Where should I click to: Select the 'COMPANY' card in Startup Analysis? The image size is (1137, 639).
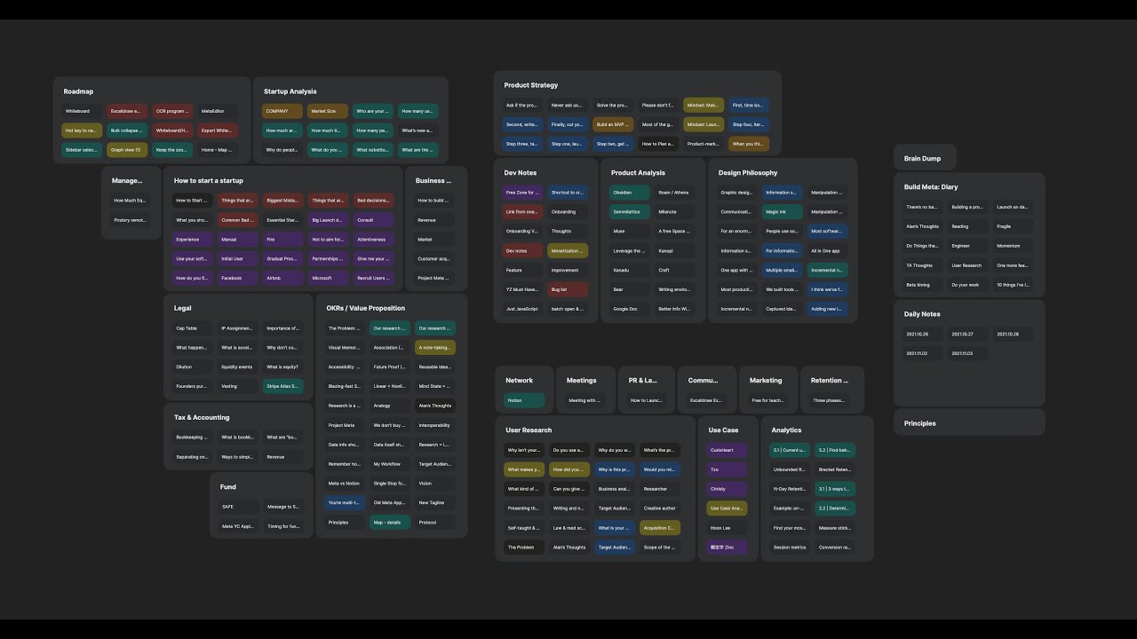(282, 111)
